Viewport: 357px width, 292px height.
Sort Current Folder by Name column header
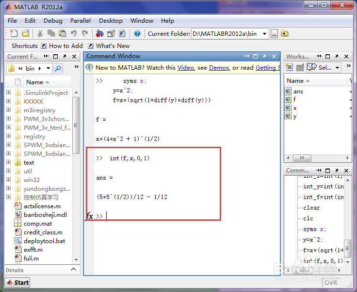37,82
